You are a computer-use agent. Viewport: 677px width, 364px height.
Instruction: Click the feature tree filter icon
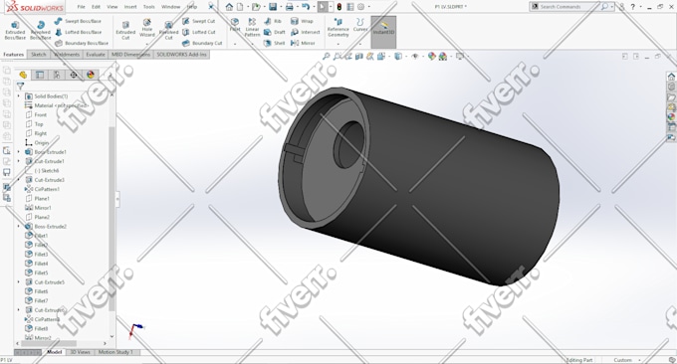pyautogui.click(x=20, y=87)
